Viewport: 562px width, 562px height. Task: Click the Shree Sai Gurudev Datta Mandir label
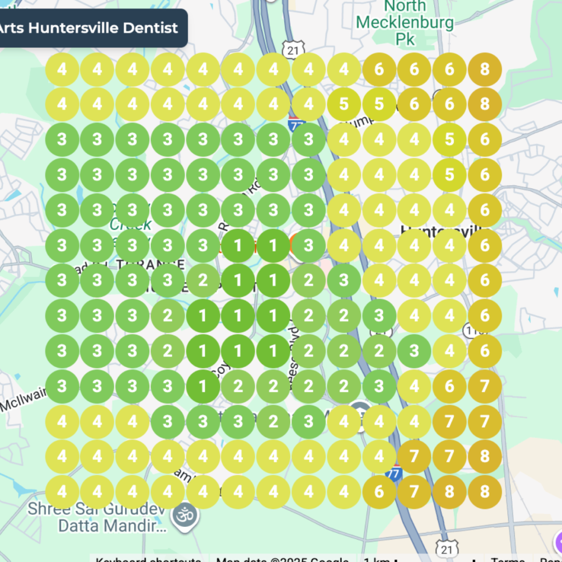coord(96,517)
